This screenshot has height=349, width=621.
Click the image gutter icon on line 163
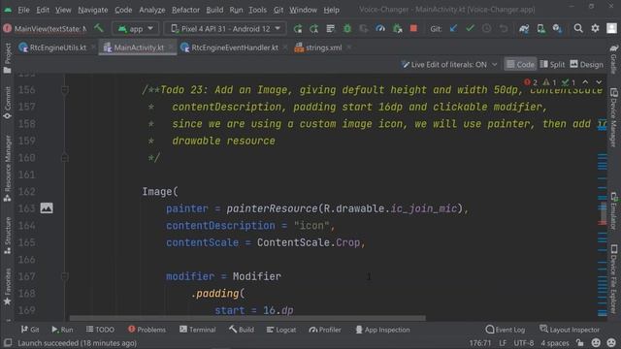point(47,208)
